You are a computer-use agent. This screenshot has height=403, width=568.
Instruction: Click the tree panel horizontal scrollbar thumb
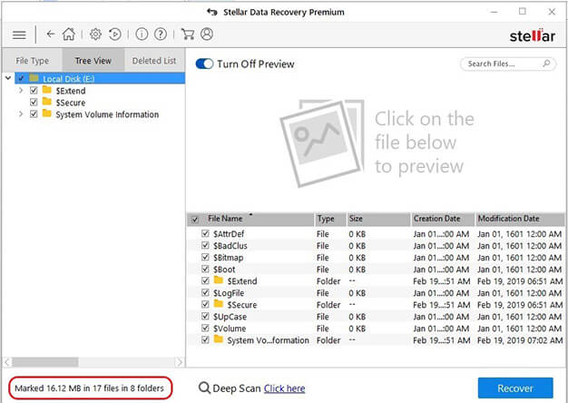coord(45,361)
